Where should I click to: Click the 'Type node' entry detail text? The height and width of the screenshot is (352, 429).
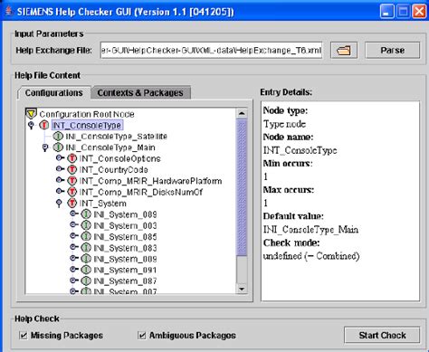coord(284,124)
